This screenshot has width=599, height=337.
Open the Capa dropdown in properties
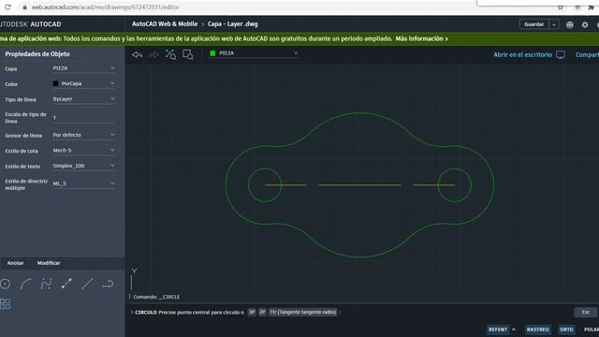tap(83, 68)
